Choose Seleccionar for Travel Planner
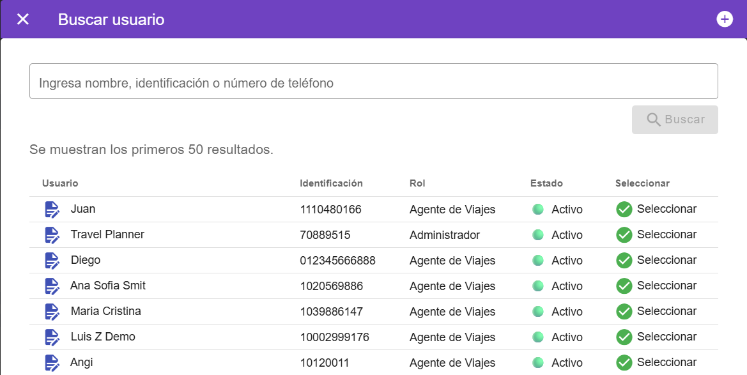Viewport: 747px width, 375px height. (x=656, y=235)
